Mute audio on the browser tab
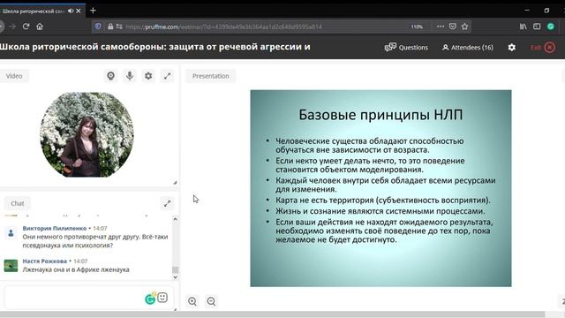The image size is (565, 318). pyautogui.click(x=71, y=11)
